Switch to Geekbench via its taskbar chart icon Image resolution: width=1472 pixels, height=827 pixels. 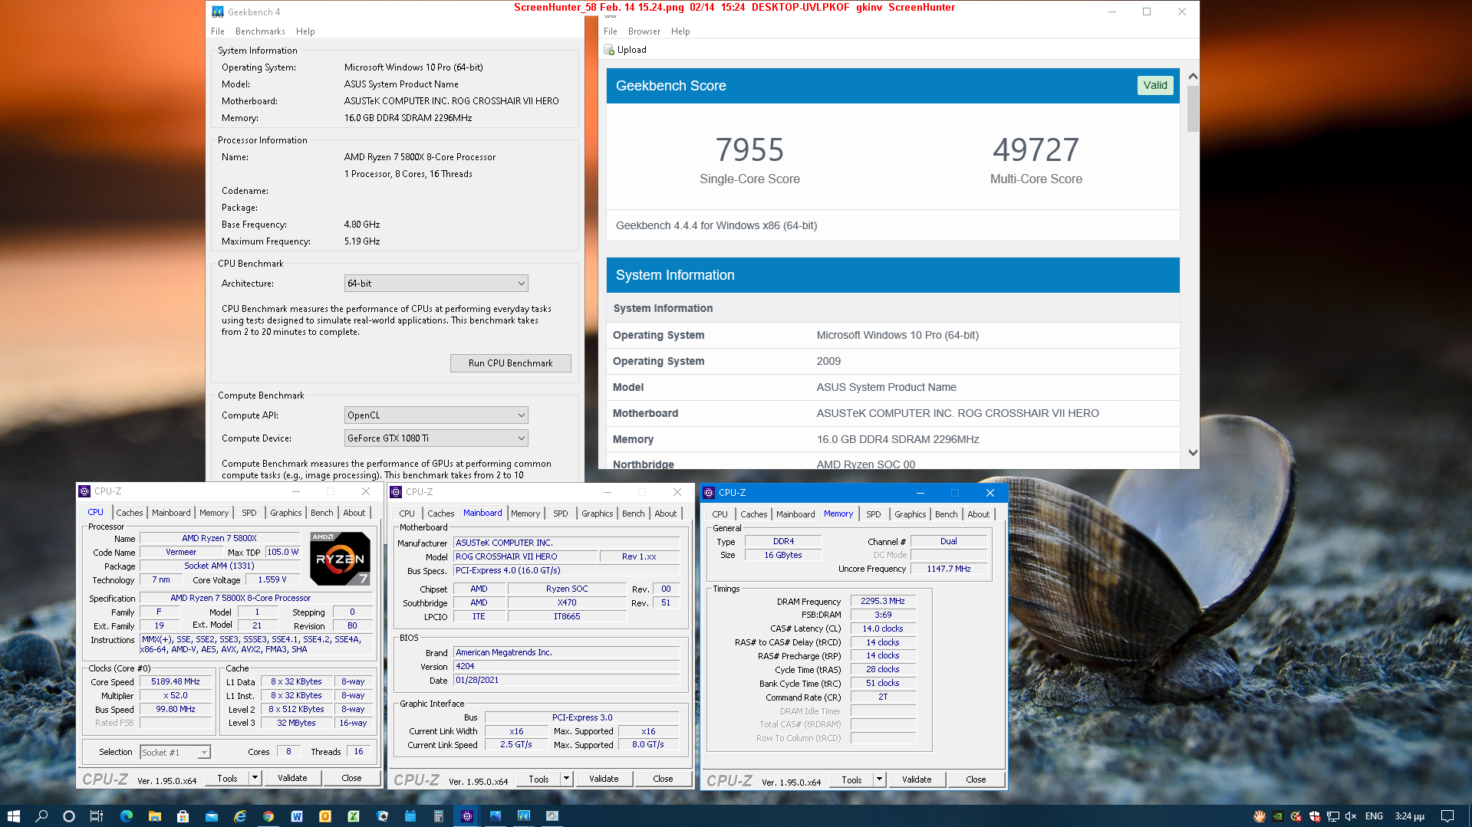(x=524, y=816)
